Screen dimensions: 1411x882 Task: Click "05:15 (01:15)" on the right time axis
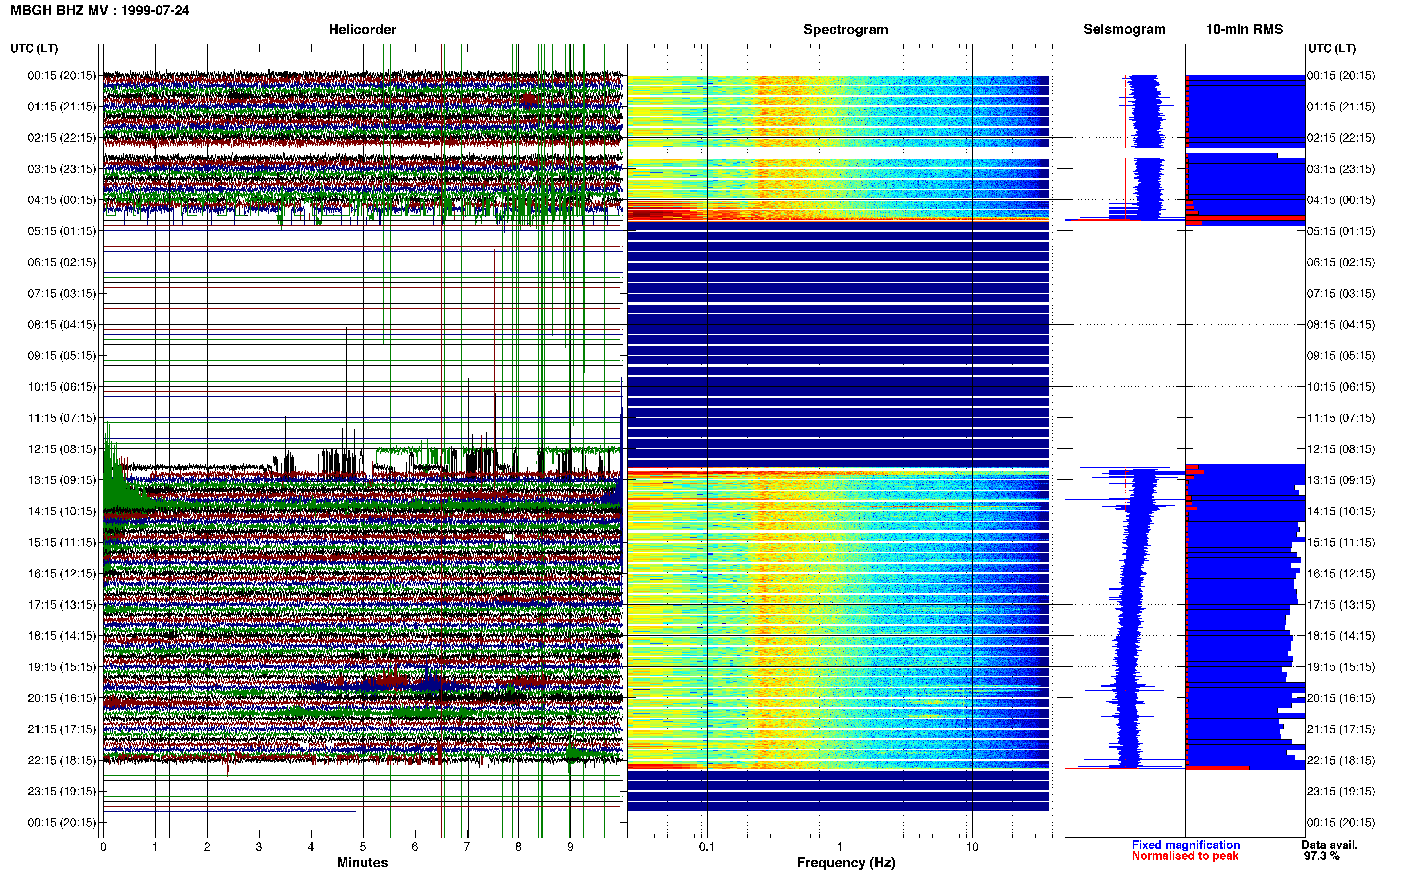coord(1341,231)
